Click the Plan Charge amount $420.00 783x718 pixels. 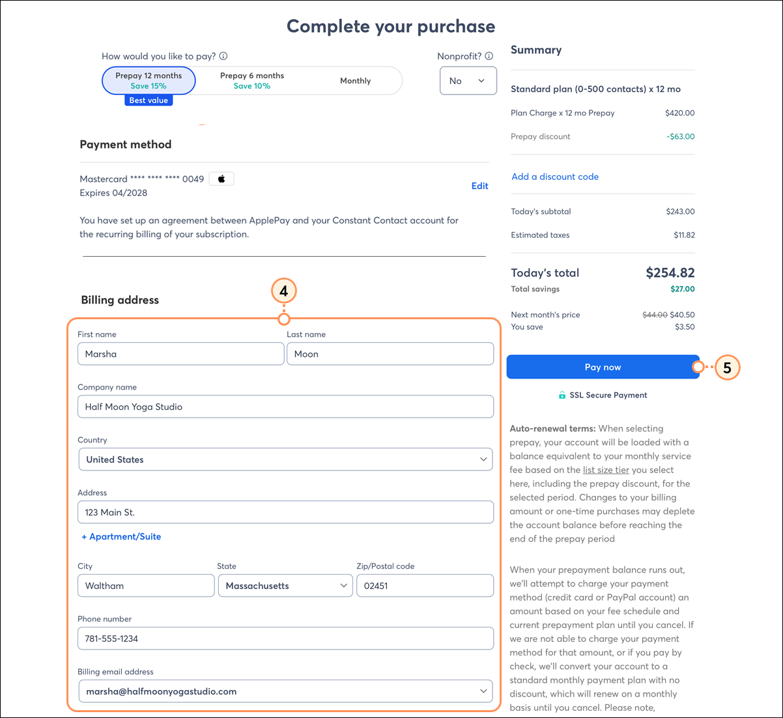pyautogui.click(x=680, y=113)
